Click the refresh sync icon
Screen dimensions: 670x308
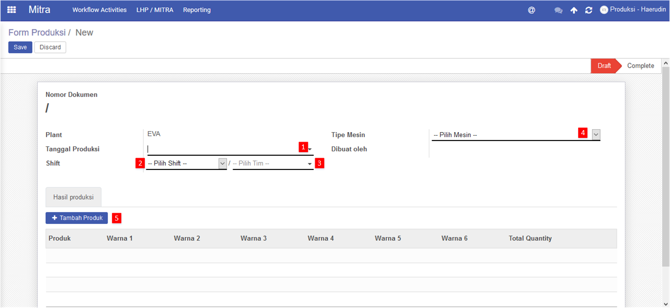589,10
